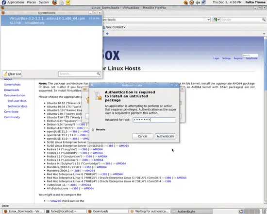Open the network connection tray icon
Viewport: 267px width, 214px height.
203,2
